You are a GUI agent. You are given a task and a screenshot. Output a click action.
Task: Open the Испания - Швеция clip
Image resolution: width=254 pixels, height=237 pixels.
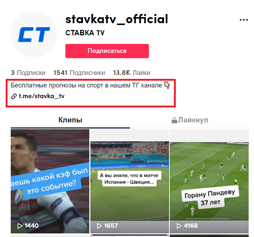click(130, 181)
